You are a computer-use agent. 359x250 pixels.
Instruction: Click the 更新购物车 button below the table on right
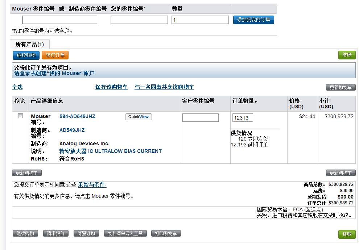pos(341,173)
